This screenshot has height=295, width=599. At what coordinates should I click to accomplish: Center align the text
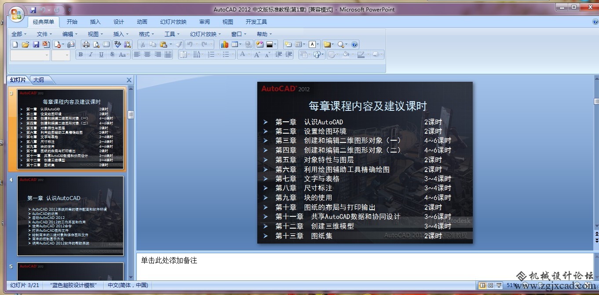point(147,55)
